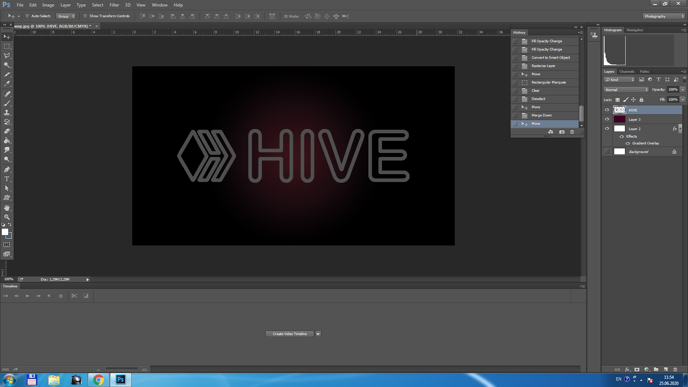
Task: Toggle Quick Mask mode icon
Action: tap(7, 245)
